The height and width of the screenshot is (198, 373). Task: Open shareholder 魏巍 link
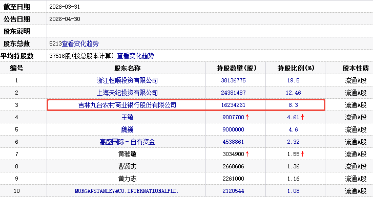[127, 129]
